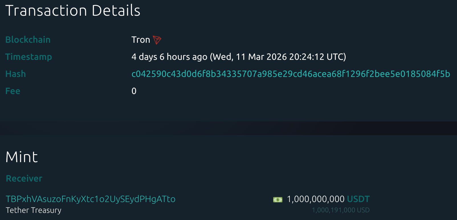Screen dimensions: 457x220
Task: Click the Hash field label
Action: pyautogui.click(x=16, y=74)
